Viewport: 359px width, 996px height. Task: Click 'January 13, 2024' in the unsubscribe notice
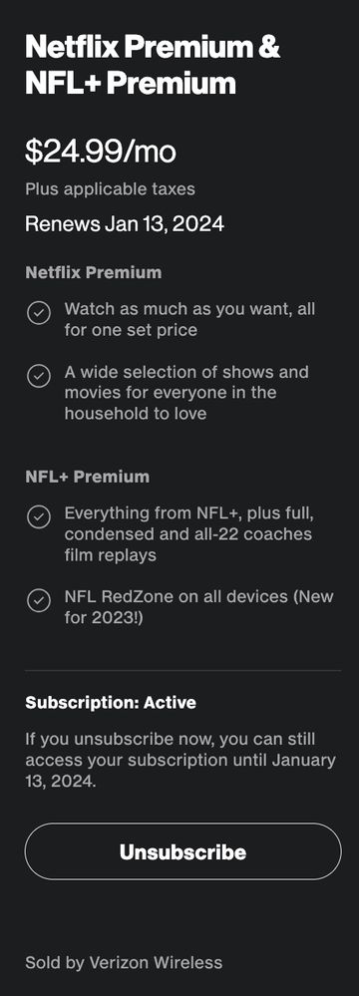coord(180,771)
